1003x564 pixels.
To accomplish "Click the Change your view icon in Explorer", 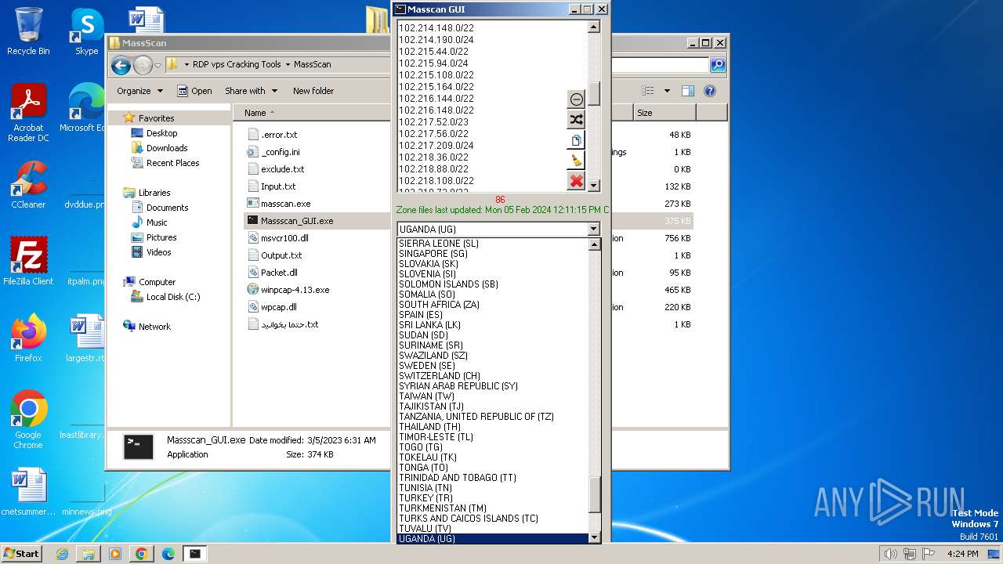I will point(647,91).
